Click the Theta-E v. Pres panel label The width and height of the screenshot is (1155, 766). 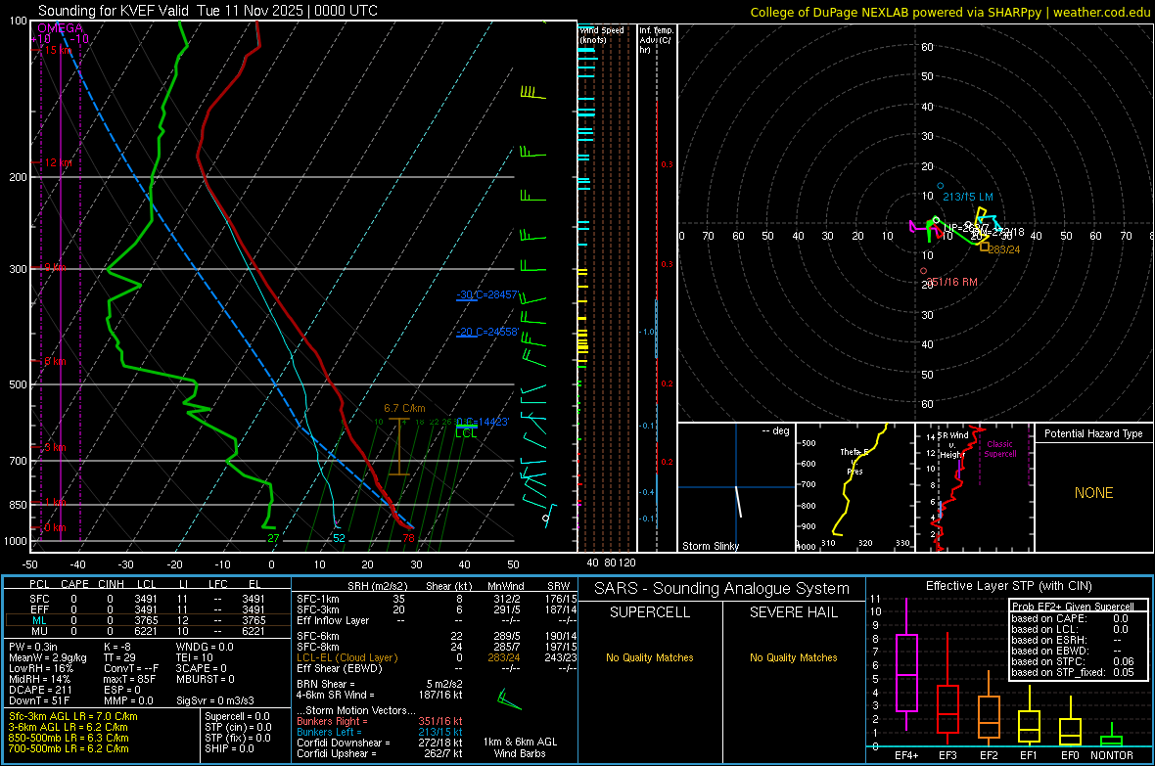point(855,462)
